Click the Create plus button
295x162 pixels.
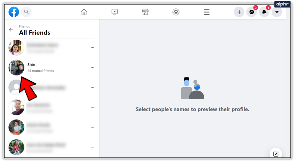coord(239,12)
